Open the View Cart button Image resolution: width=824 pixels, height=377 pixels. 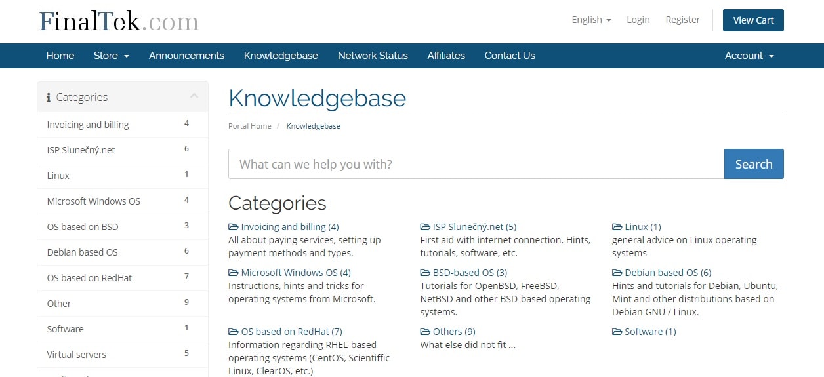tap(753, 20)
